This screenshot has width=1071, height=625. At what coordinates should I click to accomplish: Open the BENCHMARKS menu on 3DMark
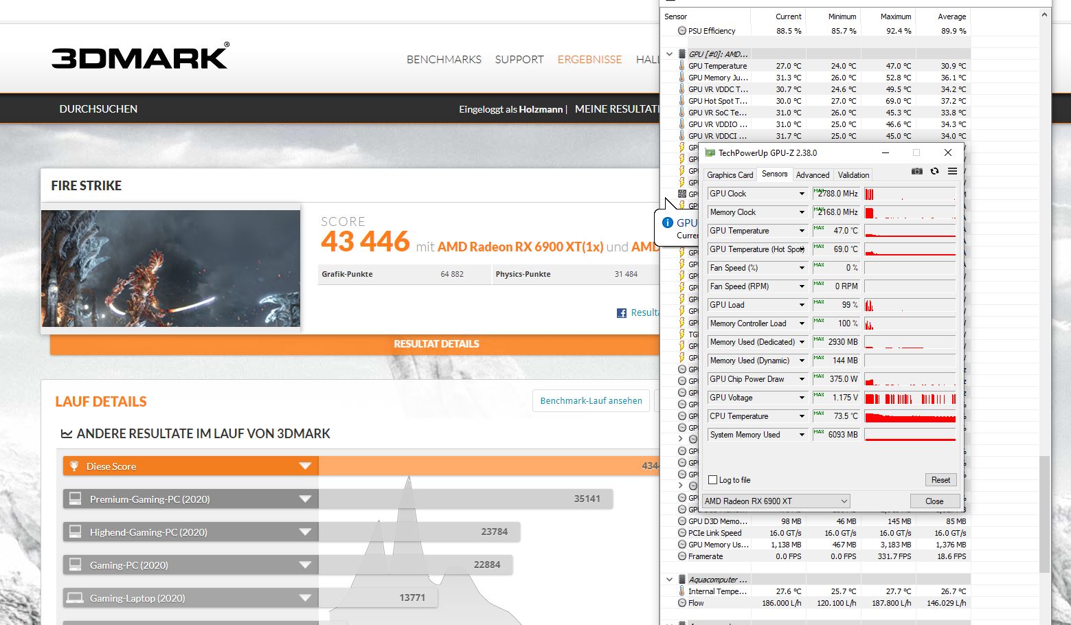click(x=444, y=60)
